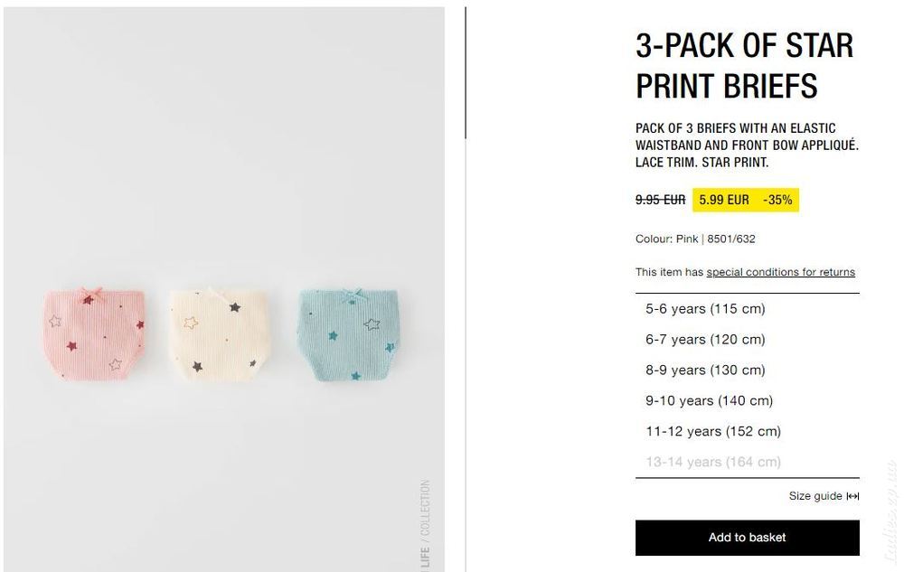
Task: Select size 11-12 years (152 cm)
Action: pos(748,431)
